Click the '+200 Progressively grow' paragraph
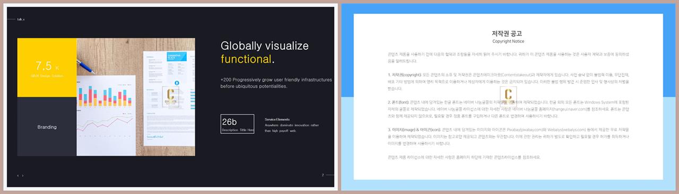Image resolution: width=679 pixels, height=194 pixels. coord(276,82)
